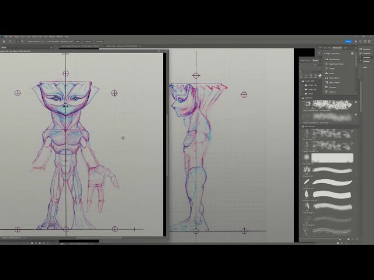Switch adjustments to list view icon
374x280 pixels.
click(352, 54)
